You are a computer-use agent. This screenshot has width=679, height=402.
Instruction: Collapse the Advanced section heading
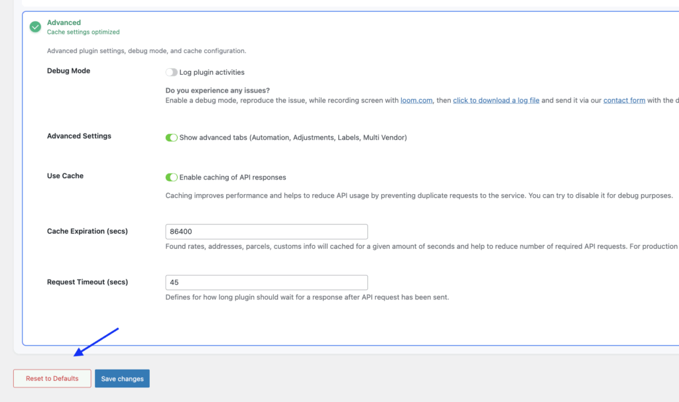64,23
